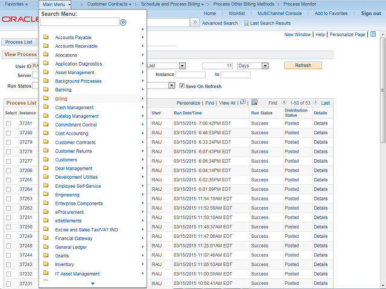Click inside the Search Menu text field
The image size is (386, 289).
(80, 22)
